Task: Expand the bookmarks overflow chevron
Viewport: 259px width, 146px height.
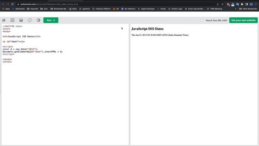Action: [x=236, y=9]
